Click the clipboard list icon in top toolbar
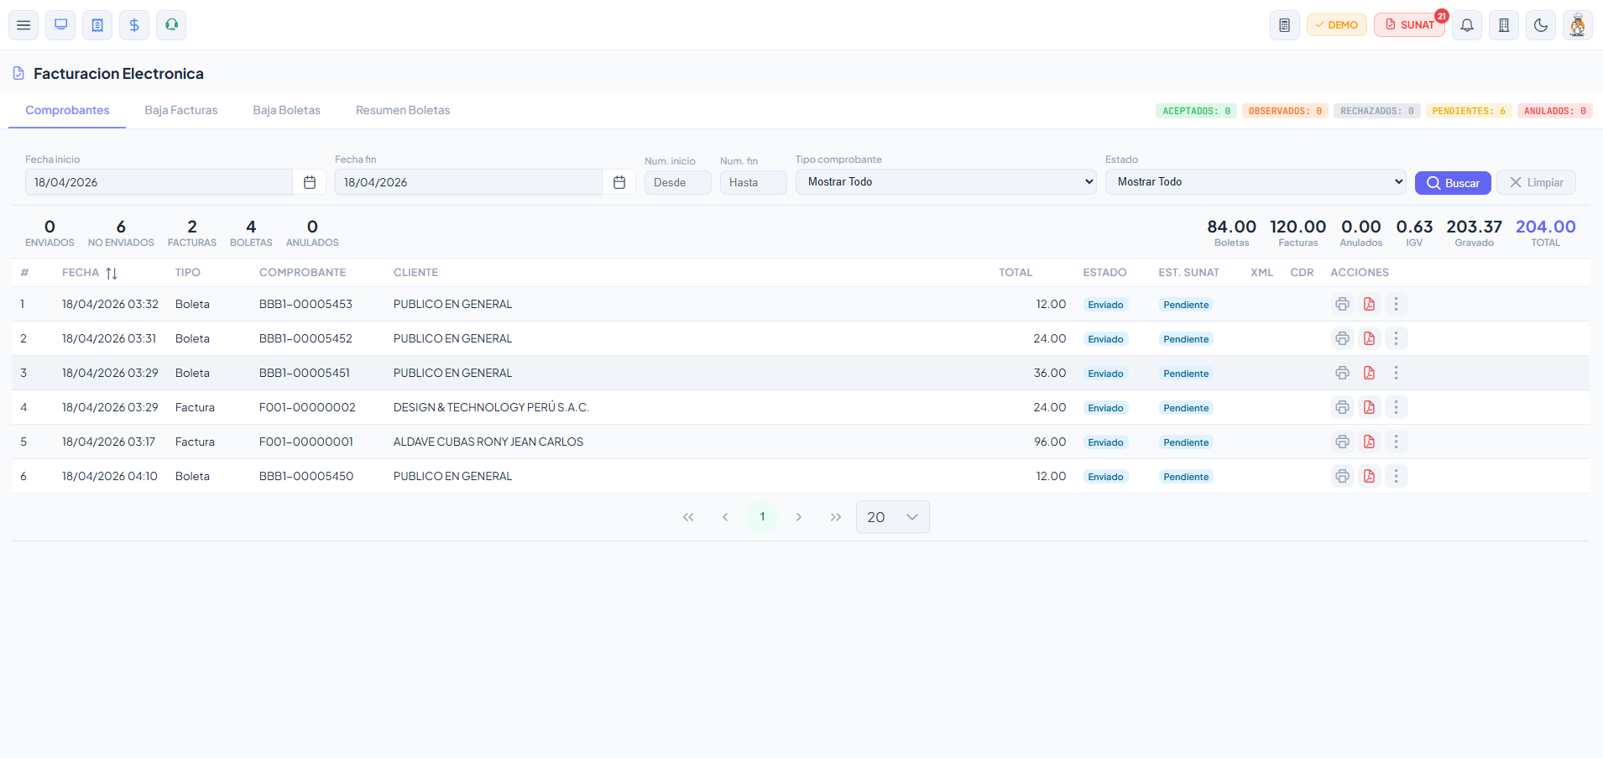 [x=97, y=25]
